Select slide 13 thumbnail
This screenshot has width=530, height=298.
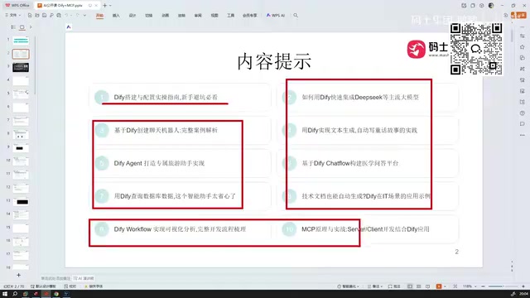coord(21,202)
